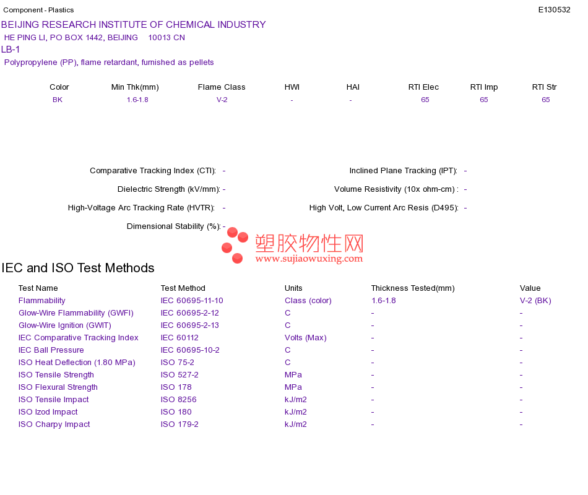Click Volume Resistivity (10x ohm-cm) label
The image size is (588, 495).
point(396,189)
